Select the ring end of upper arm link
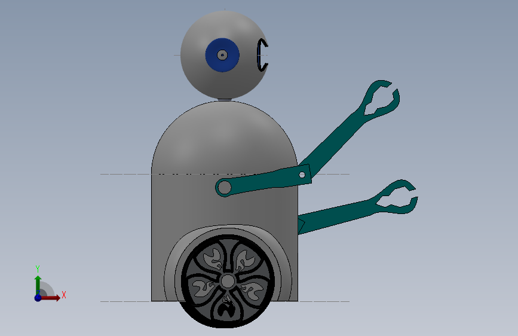 [x=225, y=188]
